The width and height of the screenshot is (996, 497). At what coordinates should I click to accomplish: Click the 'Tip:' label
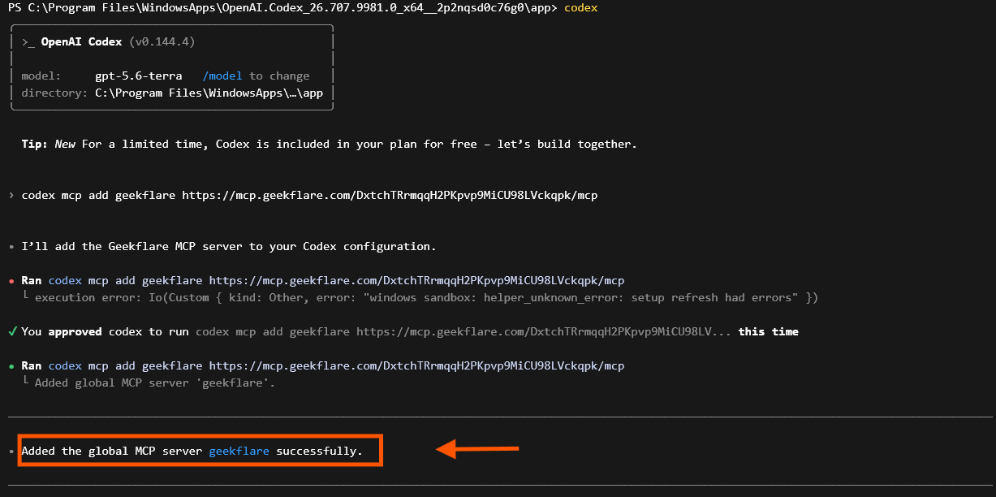tap(35, 144)
